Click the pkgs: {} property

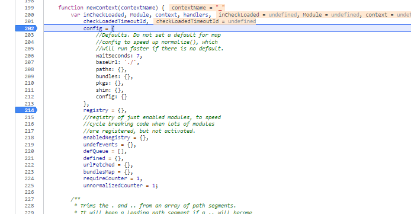coord(110,83)
